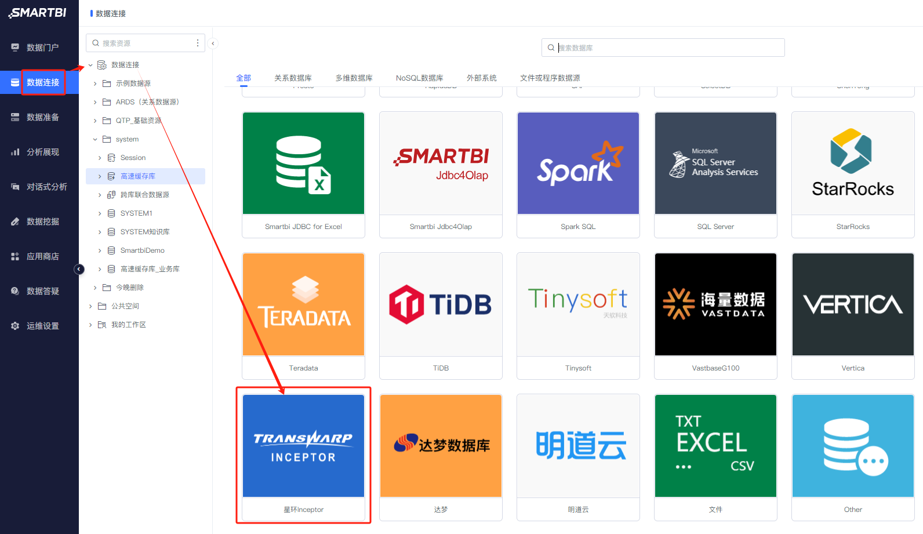The height and width of the screenshot is (534, 923).
Task: Open 对话式分析 from the sidebar
Action: pos(39,187)
